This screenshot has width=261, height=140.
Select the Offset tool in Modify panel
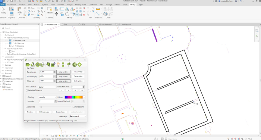62,9
